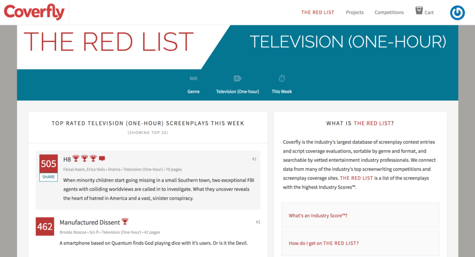
Task: Click the H8 metadata line with Faisal Azam
Action: pyautogui.click(x=122, y=169)
